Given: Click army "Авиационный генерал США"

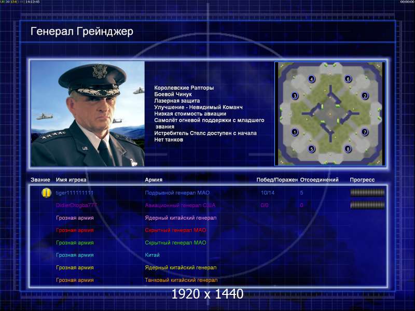Looking at the screenshot, I should click(180, 205).
